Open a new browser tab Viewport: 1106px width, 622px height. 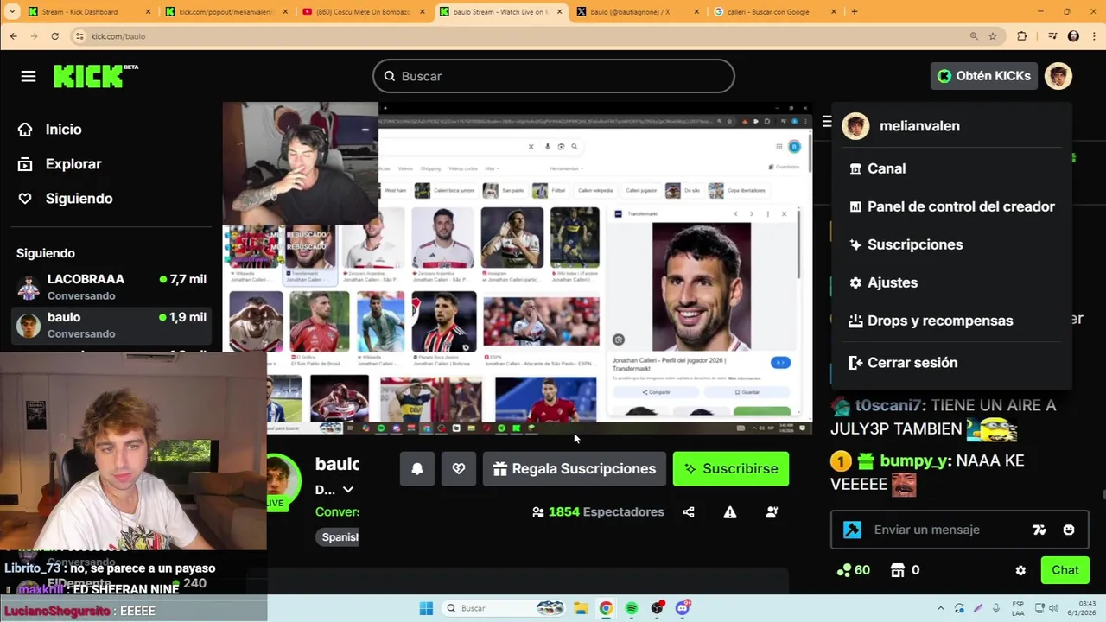855,11
